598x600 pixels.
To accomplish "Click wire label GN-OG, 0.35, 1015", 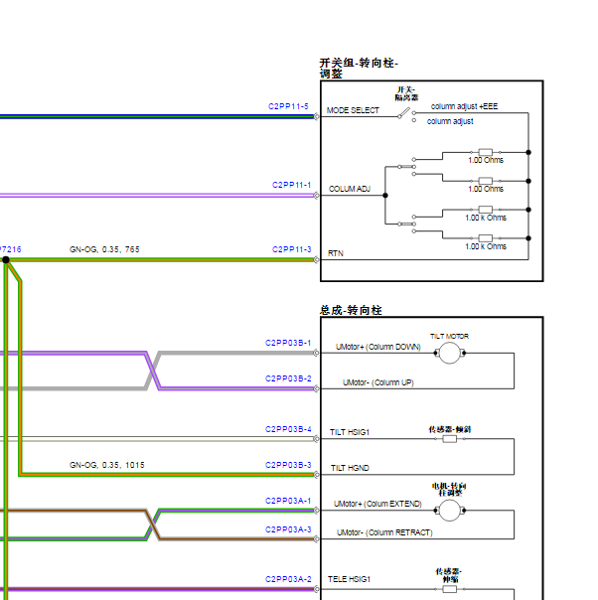I will coord(107,465).
